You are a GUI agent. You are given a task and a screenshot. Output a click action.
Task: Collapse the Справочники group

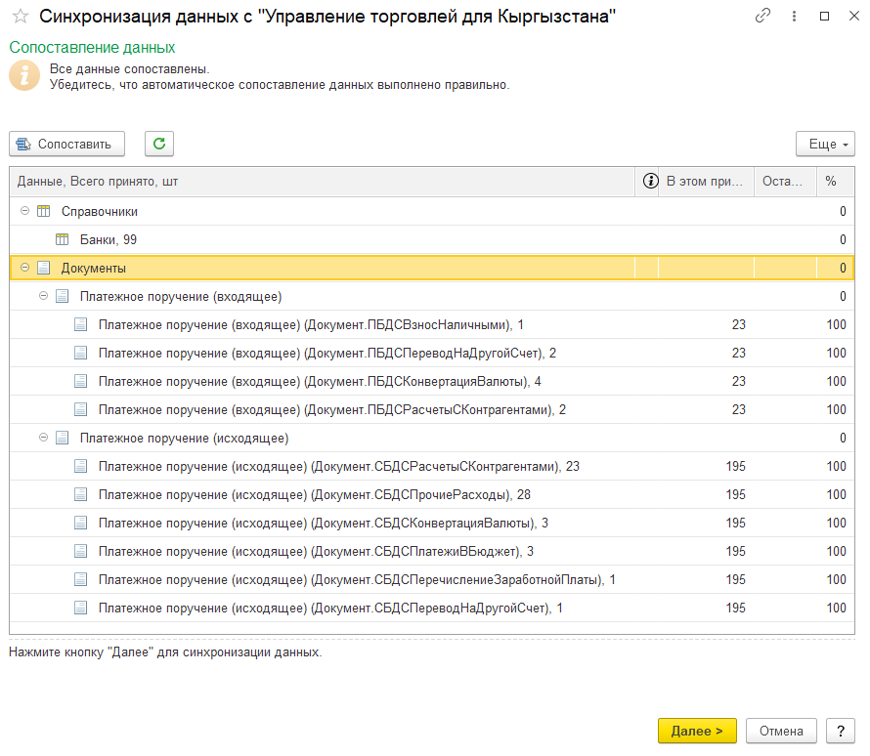(24, 211)
